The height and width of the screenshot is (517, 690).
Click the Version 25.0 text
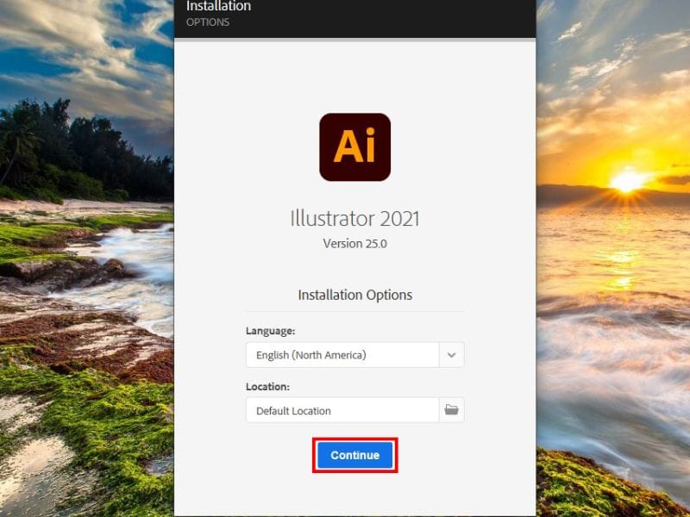point(354,244)
